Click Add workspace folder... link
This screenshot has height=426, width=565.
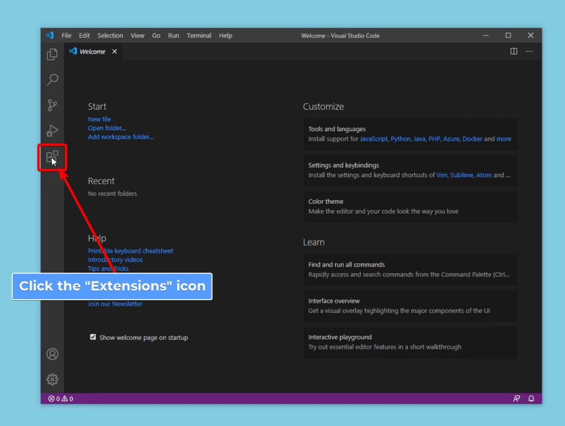tap(121, 137)
